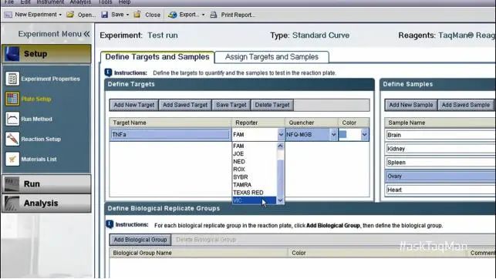Click the TNFa target name field
The image size is (496, 279).
170,135
